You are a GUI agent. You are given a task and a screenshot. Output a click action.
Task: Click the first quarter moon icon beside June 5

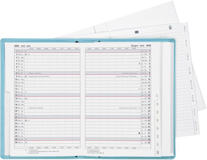pos(139,64)
